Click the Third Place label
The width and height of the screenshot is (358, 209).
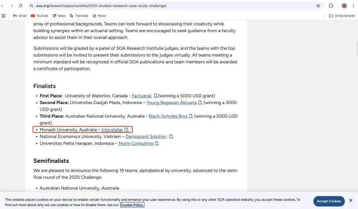52,116
